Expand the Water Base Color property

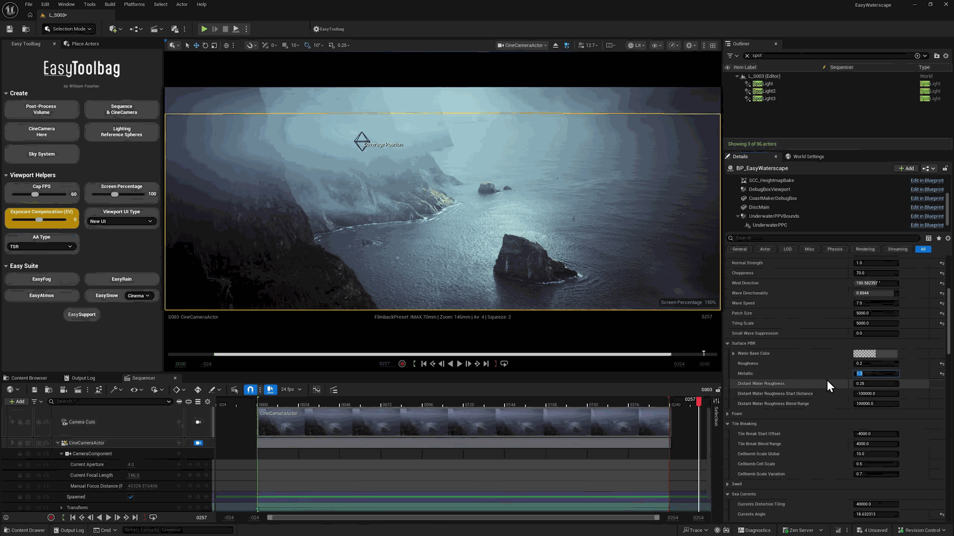(x=733, y=354)
